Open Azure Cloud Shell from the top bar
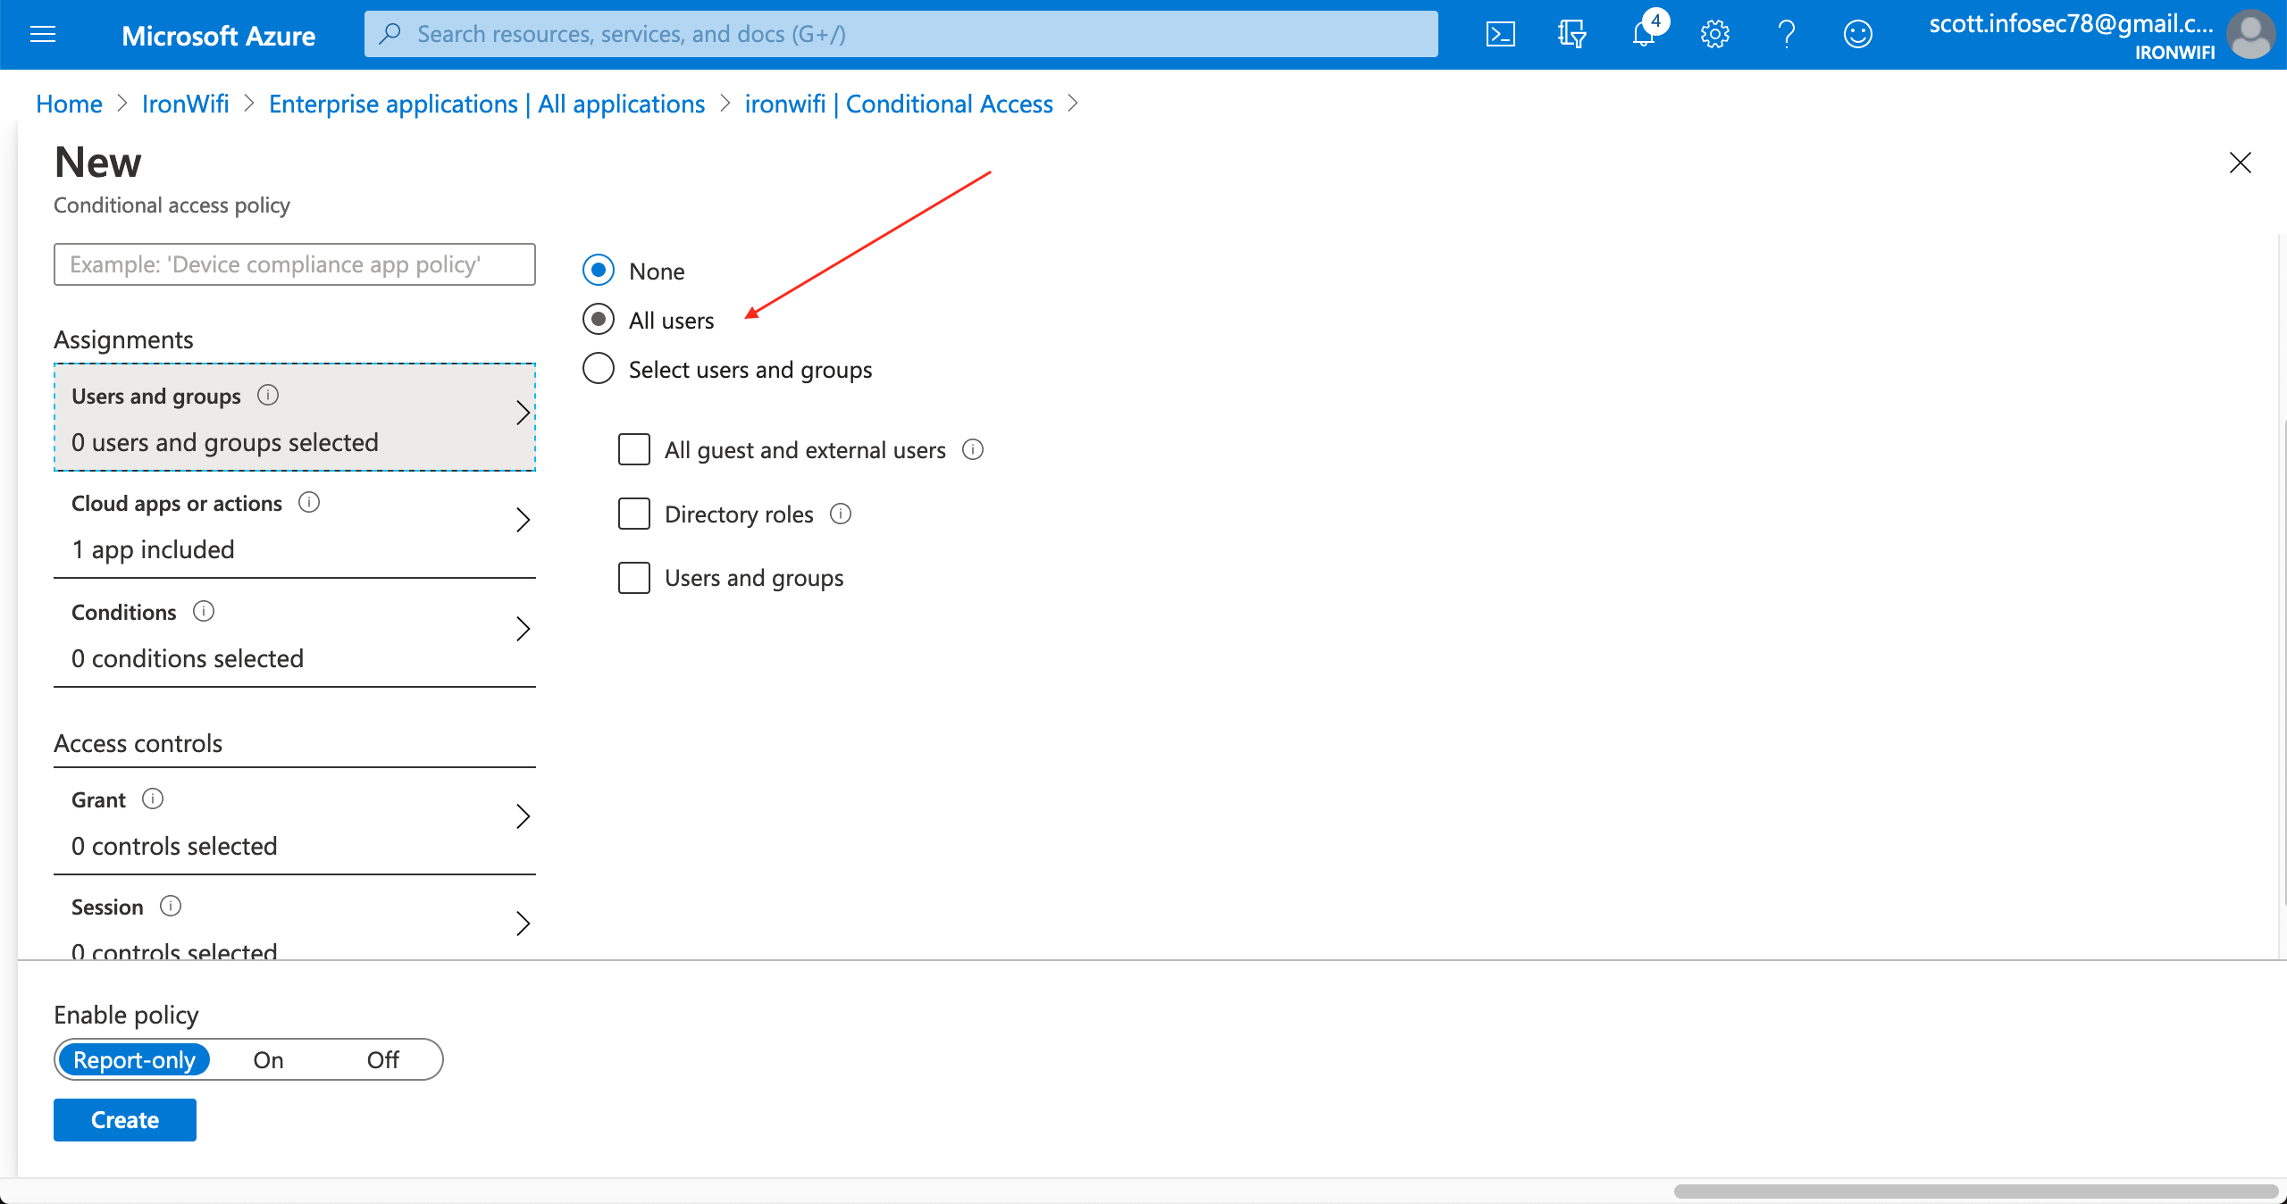2287x1204 pixels. pos(1501,34)
